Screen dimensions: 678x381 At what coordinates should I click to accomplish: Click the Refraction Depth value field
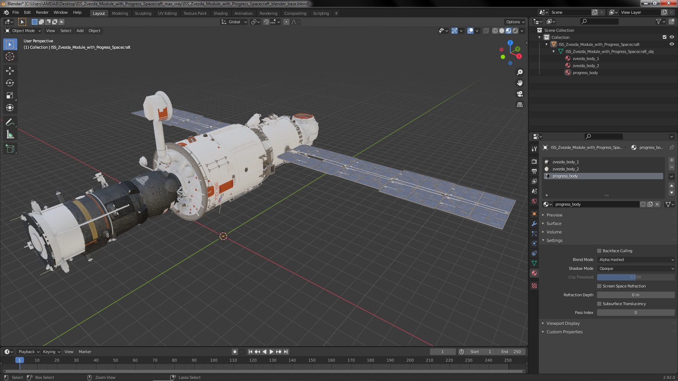[636, 295]
